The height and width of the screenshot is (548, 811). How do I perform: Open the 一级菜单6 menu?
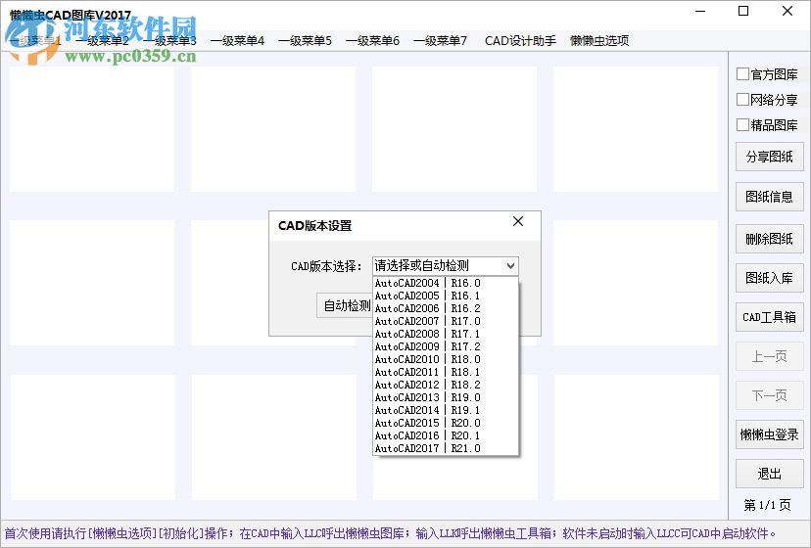[x=373, y=41]
